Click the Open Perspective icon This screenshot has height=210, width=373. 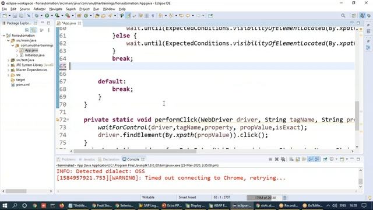354,16
